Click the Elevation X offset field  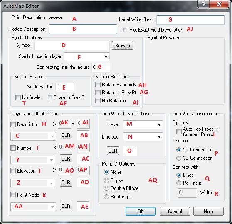64,170
